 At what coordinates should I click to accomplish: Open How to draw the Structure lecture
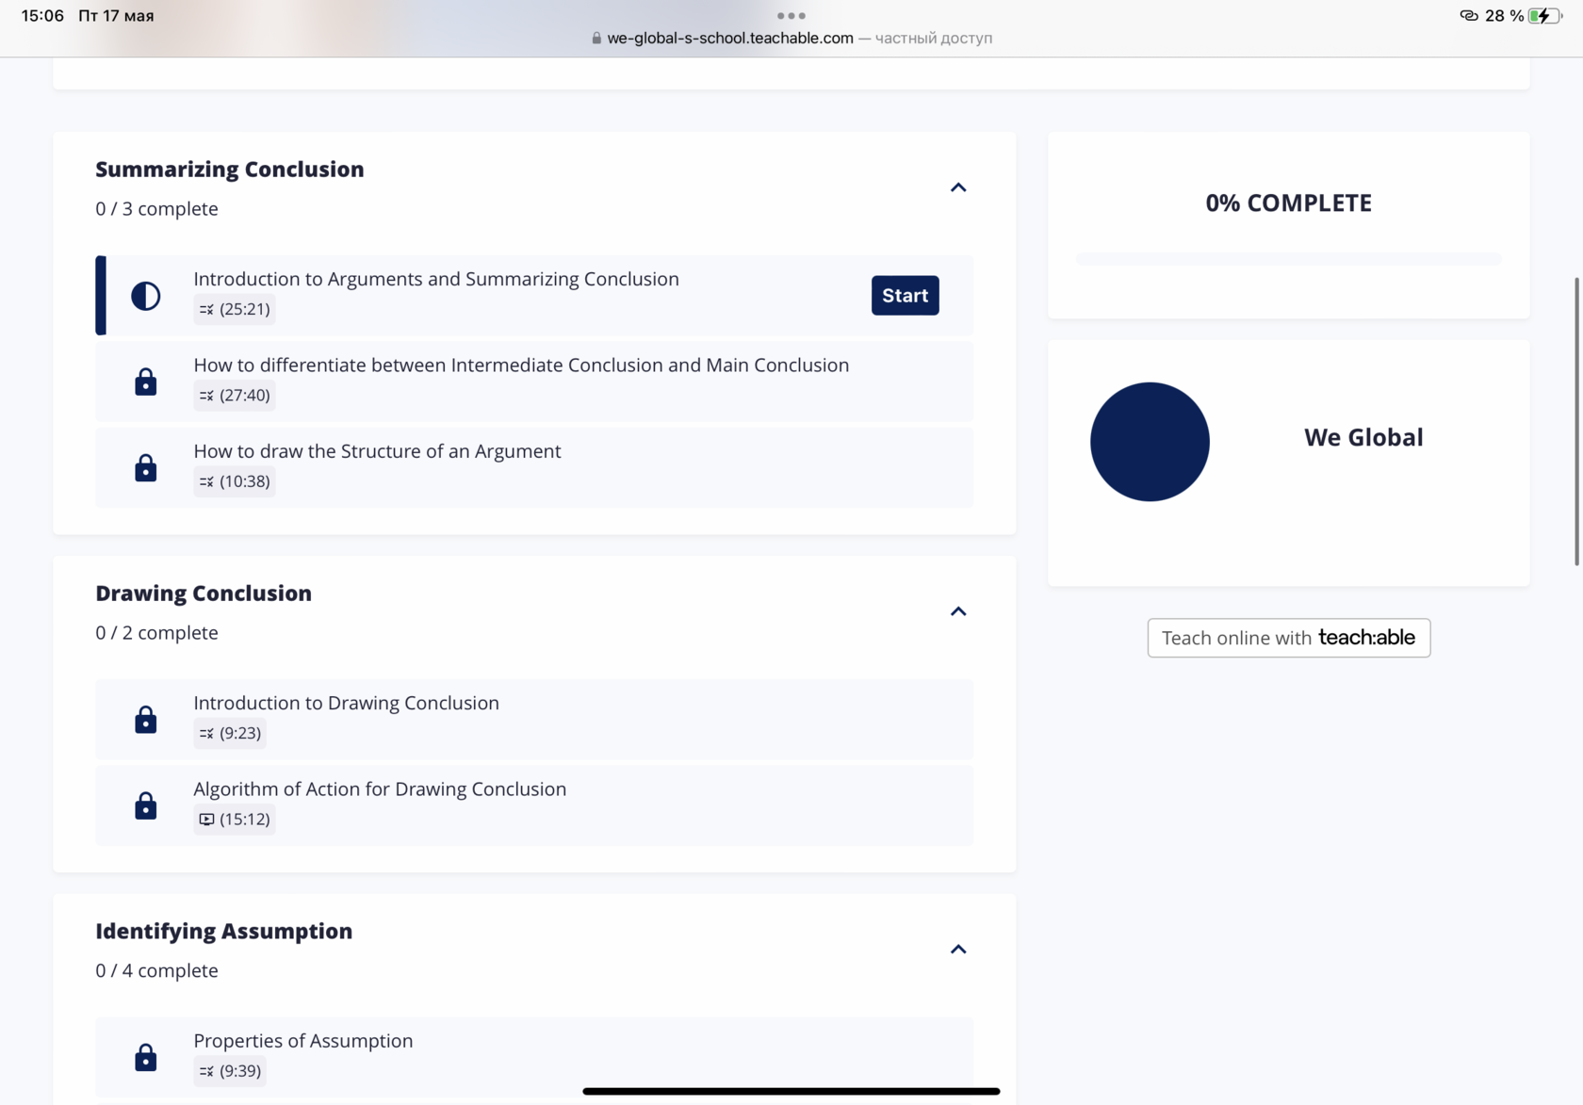377,451
